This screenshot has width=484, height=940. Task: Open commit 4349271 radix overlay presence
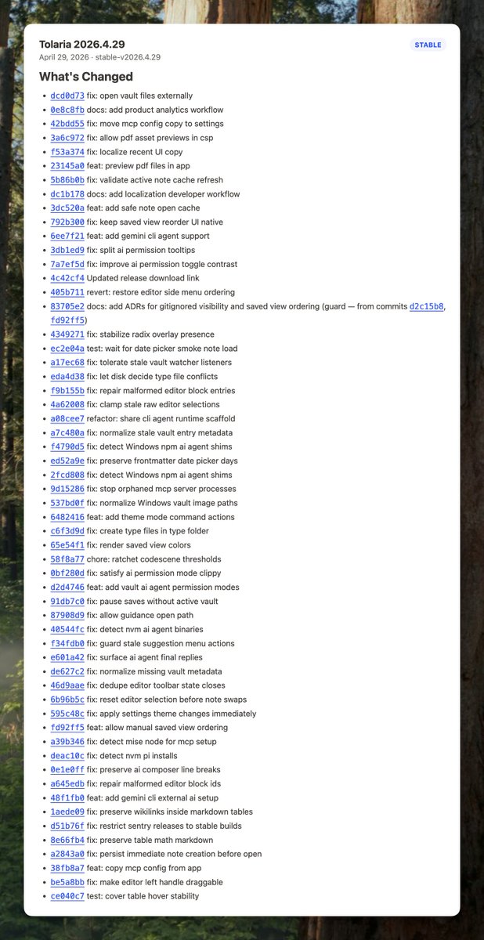click(67, 334)
